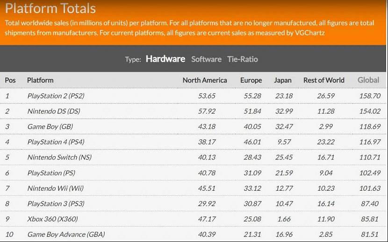Viewport: 388px width, 242px height.
Task: Select Xbox 360 (X360) platform link
Action: tap(52, 219)
